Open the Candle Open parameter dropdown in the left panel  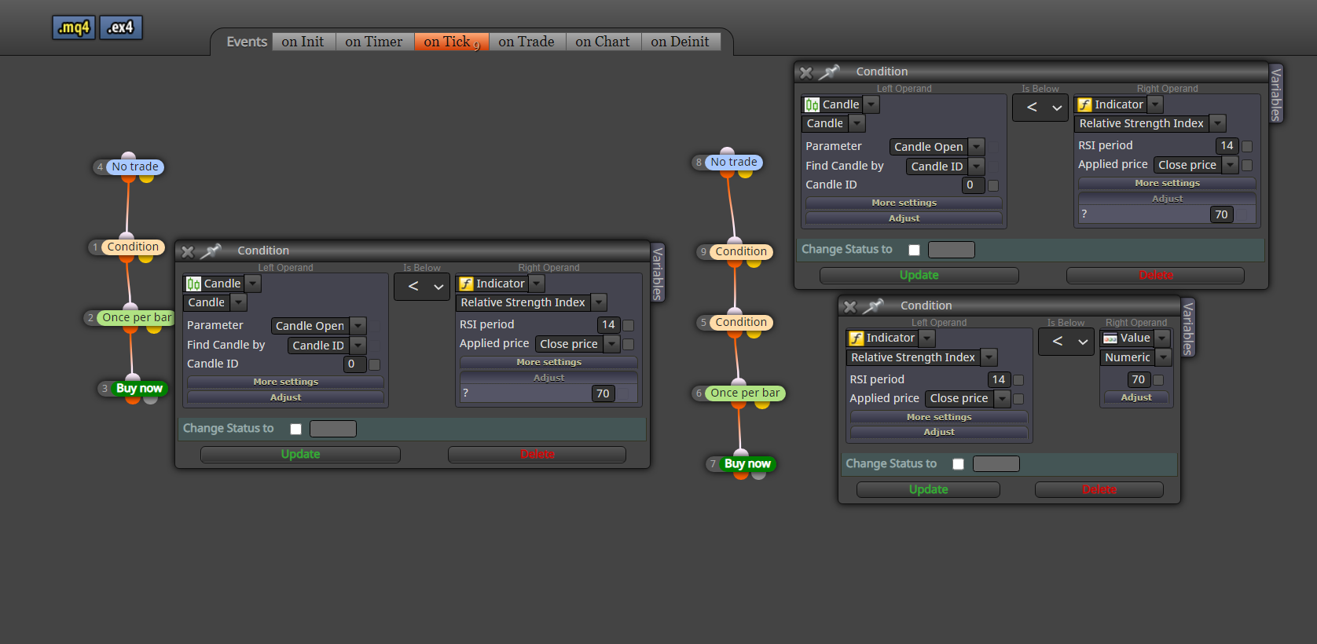pyautogui.click(x=319, y=326)
